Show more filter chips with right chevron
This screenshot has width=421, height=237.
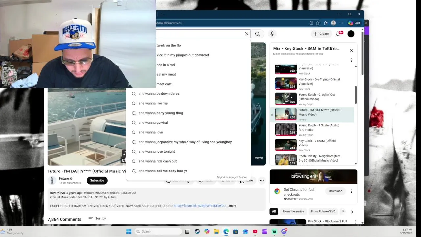point(352,212)
